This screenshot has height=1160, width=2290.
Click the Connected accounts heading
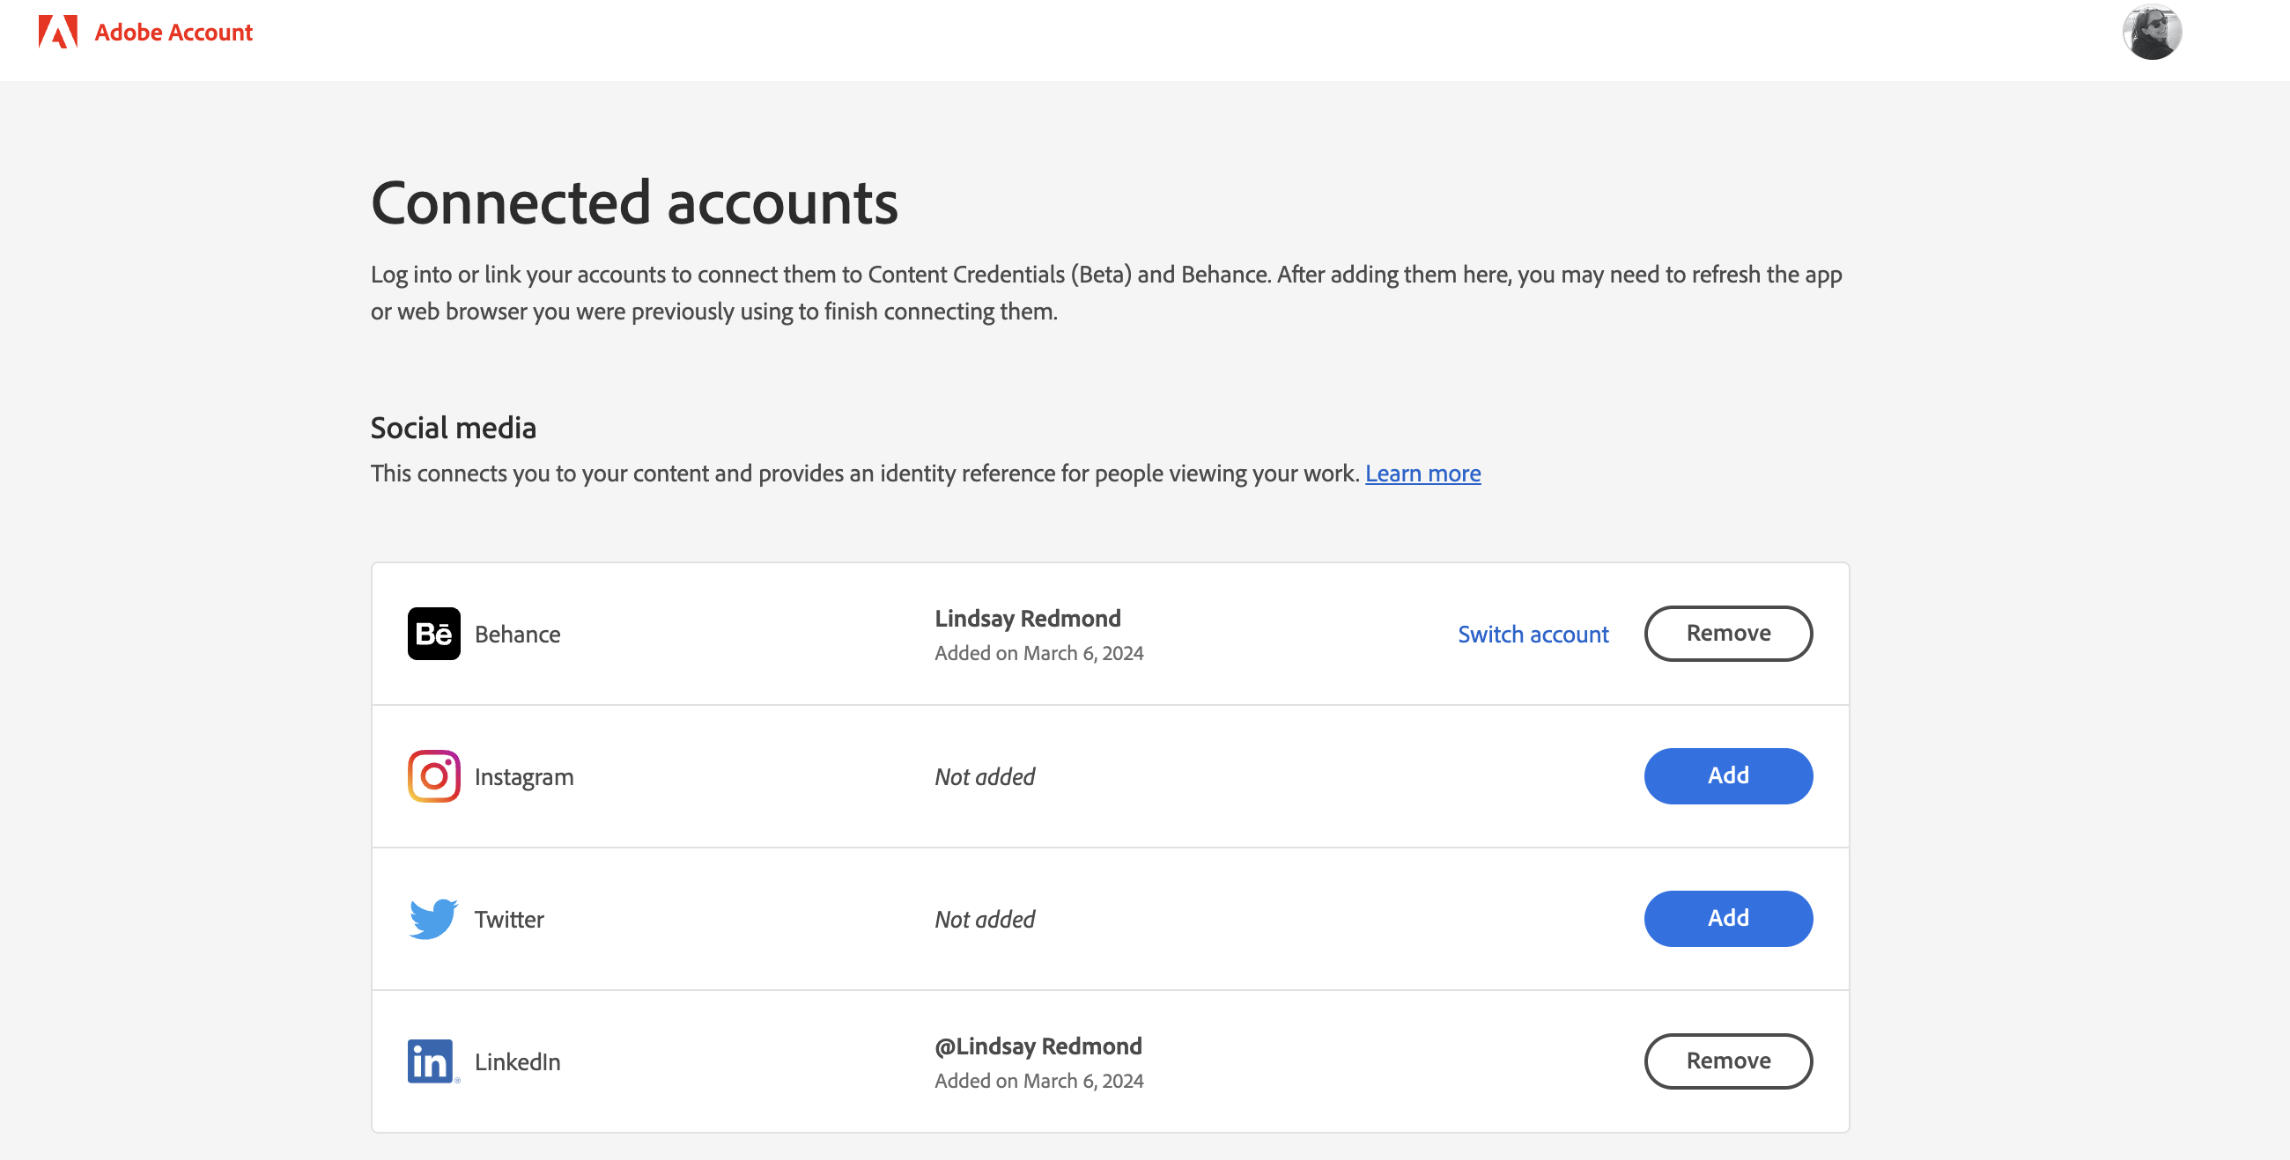coord(634,202)
